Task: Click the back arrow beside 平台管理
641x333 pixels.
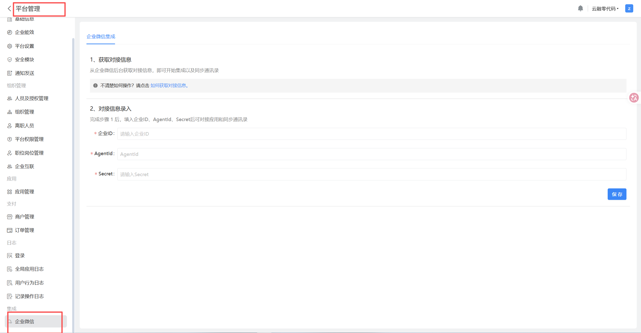Action: coord(9,9)
